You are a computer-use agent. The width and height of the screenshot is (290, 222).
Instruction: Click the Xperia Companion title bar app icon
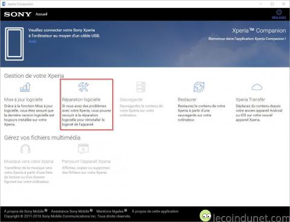pos(4,4)
